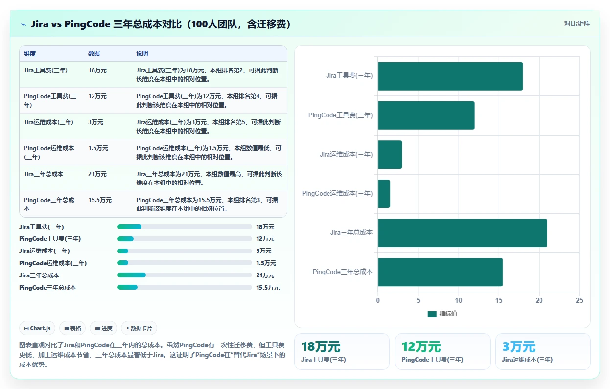The height and width of the screenshot is (389, 610).
Task: Click the PingCode运维成本(三年) chart bar
Action: click(384, 194)
